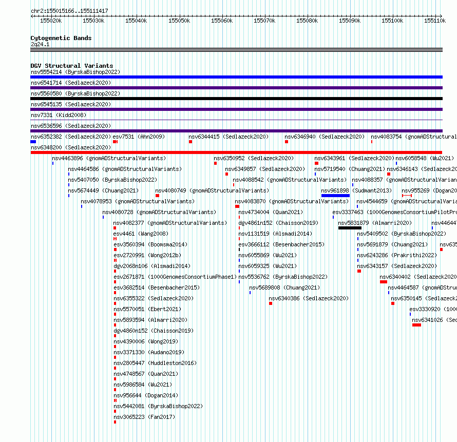Click the nsv5831879 black feature bar

(350, 228)
